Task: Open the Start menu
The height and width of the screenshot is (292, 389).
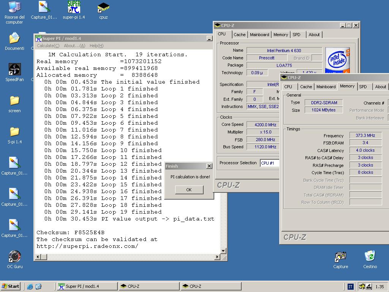Action: [x=10, y=286]
